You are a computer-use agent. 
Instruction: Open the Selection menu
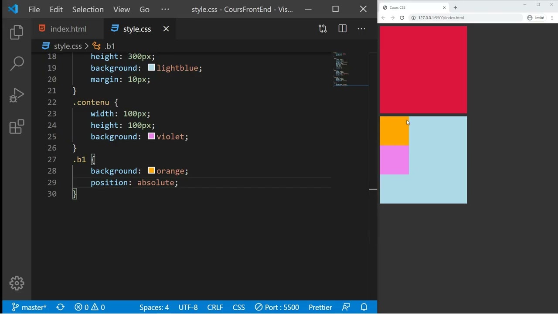(88, 9)
